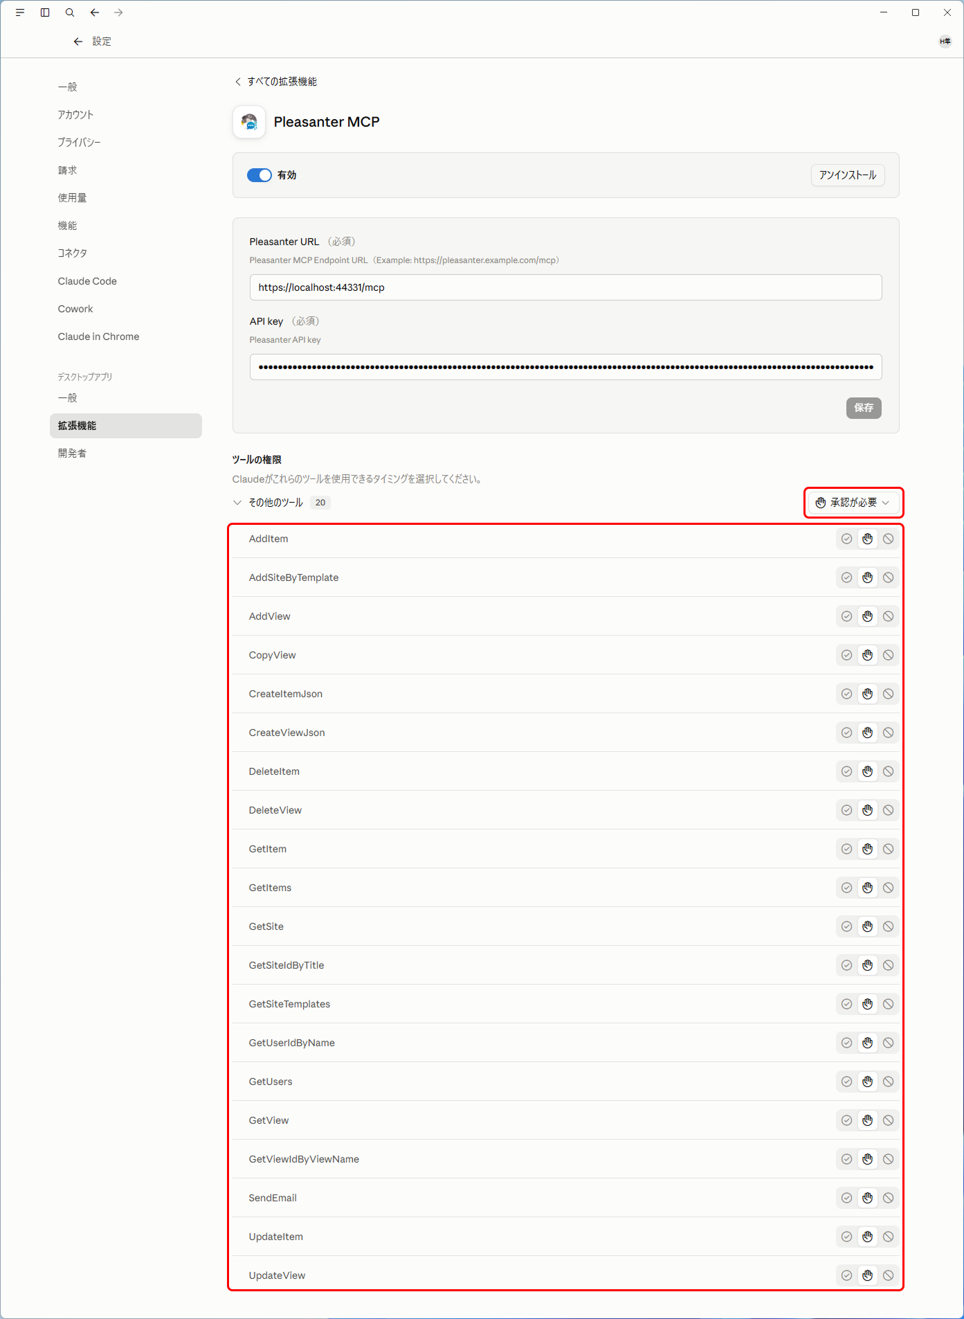Viewport: 964px width, 1319px height.
Task: Select blocked option for GetViewIdByViewName
Action: [x=888, y=1159]
